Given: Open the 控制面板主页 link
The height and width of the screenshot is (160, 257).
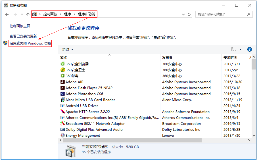Looking at the screenshot, I should pos(20,26).
